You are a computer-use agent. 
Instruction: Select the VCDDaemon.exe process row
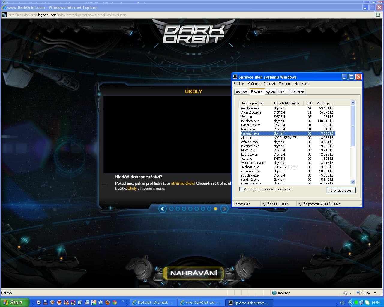pyautogui.click(x=288, y=163)
